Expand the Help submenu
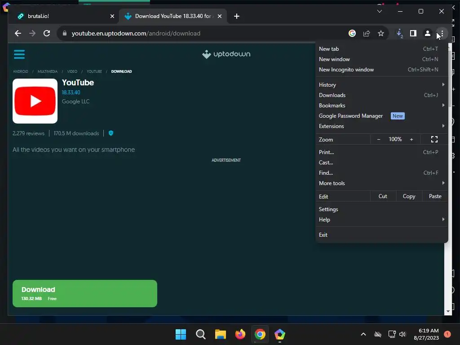Screen dimensions: 460x345 [382, 219]
